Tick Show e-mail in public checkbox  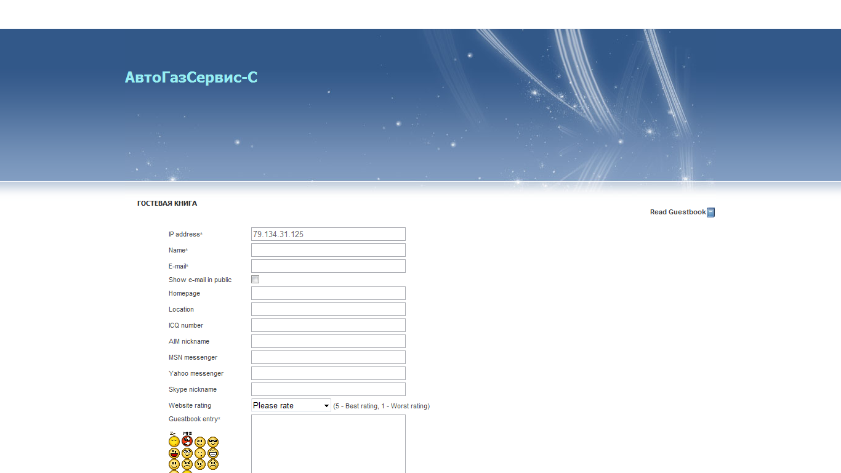[x=255, y=280]
